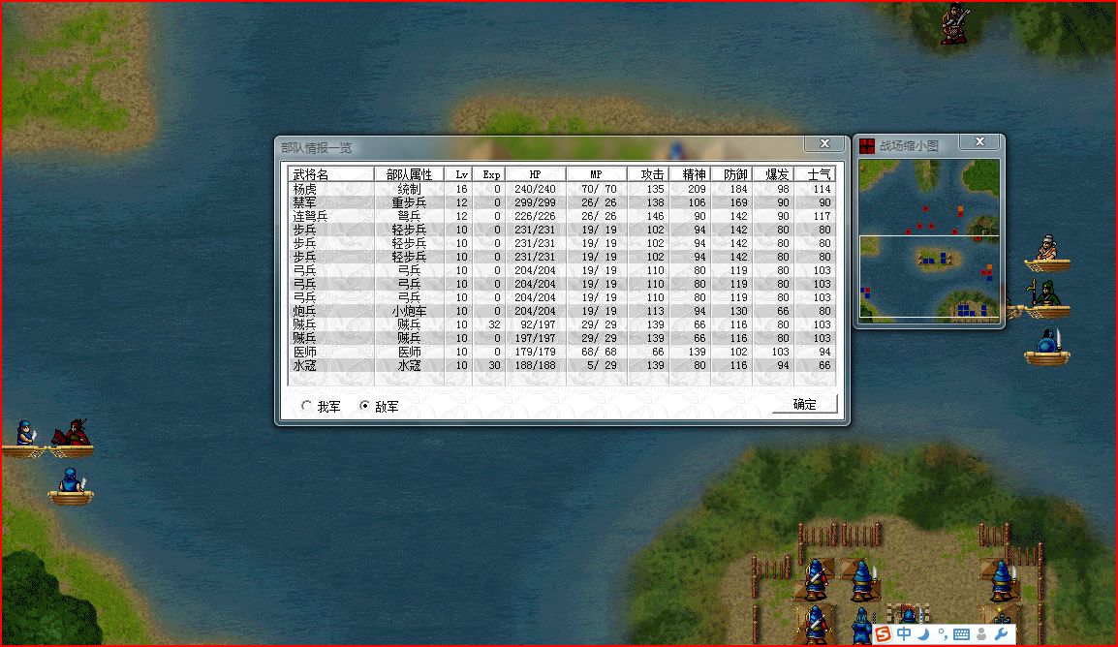Select the 杨虎 row in the unit list
Image resolution: width=1118 pixels, height=647 pixels.
[x=561, y=189]
